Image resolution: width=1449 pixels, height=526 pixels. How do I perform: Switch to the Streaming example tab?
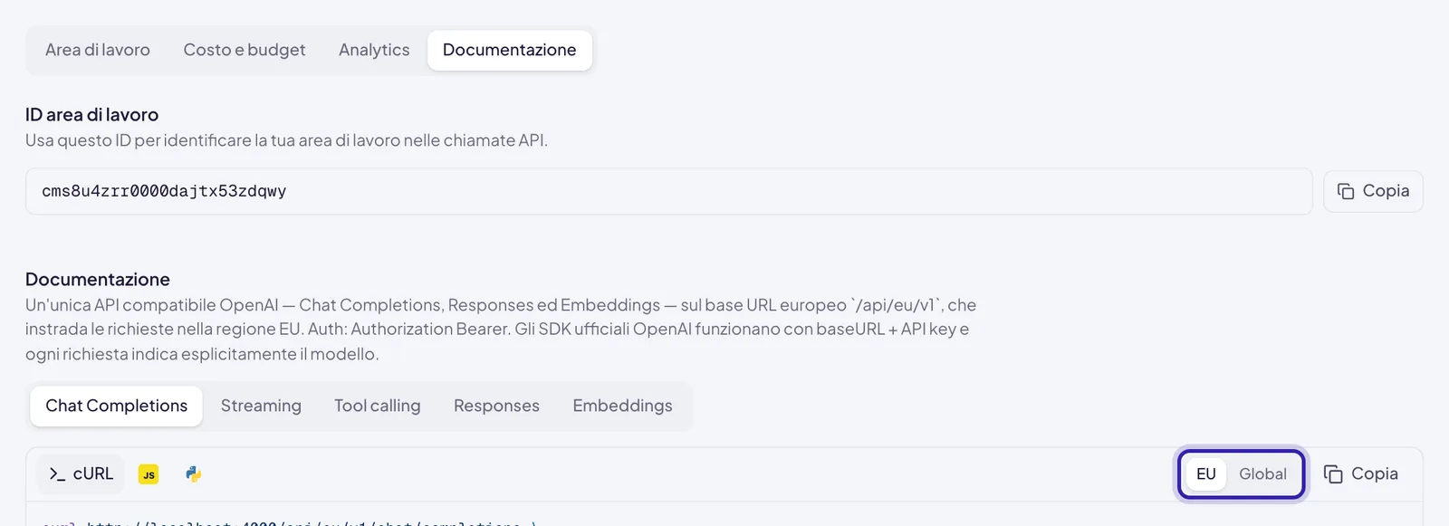point(261,406)
